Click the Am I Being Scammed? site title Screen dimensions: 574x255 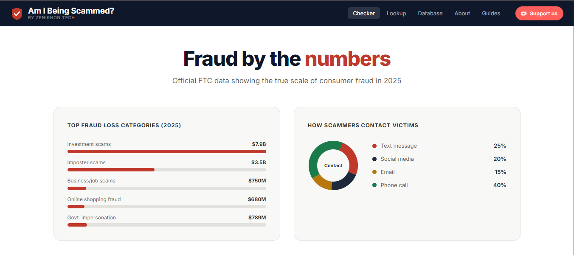pos(71,11)
